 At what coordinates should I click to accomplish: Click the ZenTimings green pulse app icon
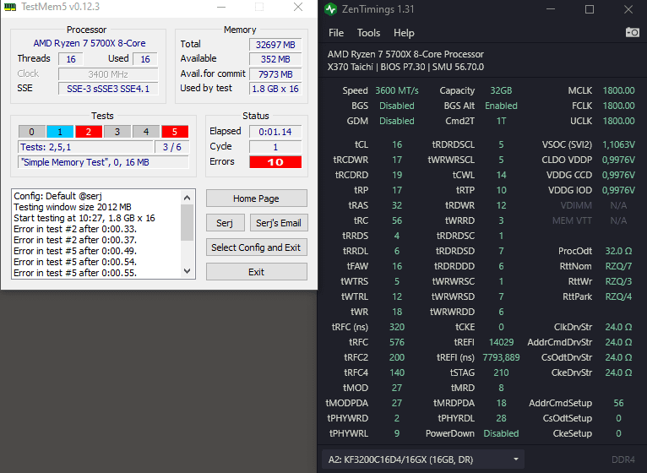point(330,9)
